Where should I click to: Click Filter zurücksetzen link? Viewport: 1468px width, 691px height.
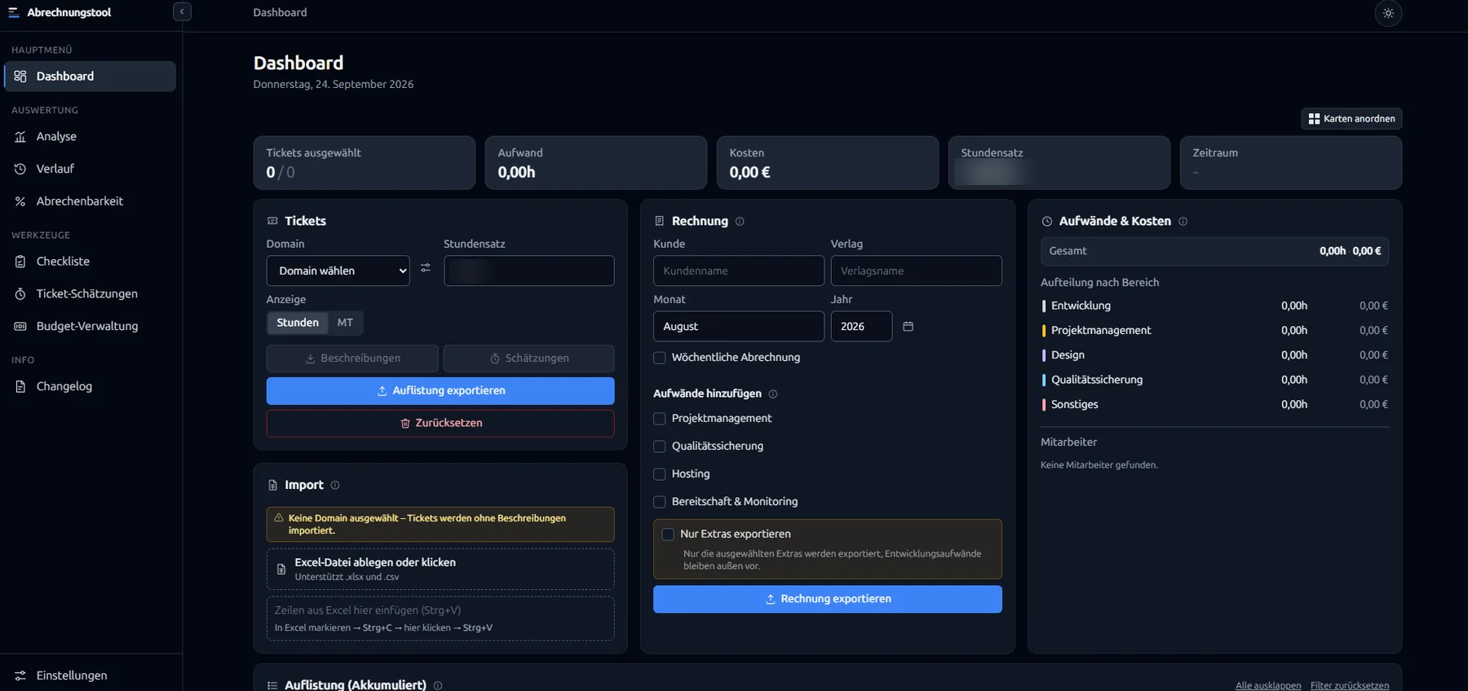pos(1350,685)
